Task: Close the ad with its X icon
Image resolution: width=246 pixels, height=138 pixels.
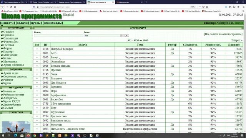Action: tap(29, 123)
